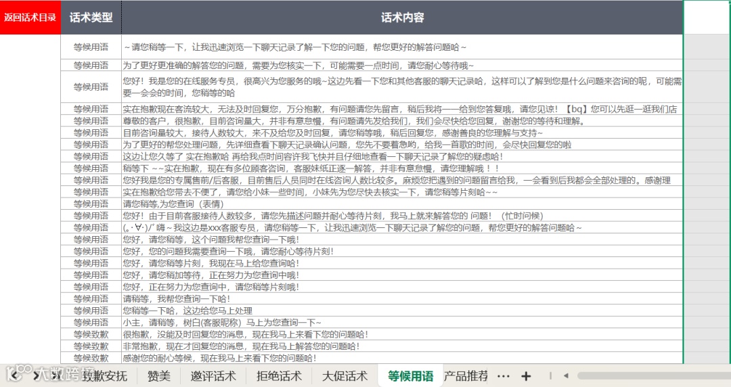Screen dimensions: 731x387
Task: Switch to the 赞美 sheet tab
Action: 159,376
